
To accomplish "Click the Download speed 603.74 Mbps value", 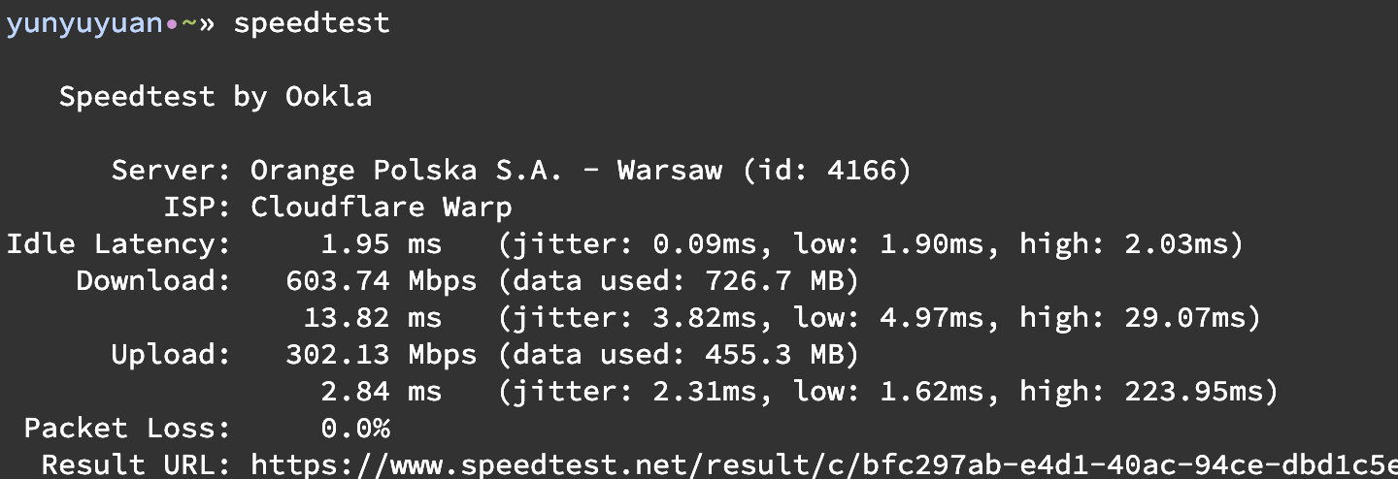I will point(381,281).
